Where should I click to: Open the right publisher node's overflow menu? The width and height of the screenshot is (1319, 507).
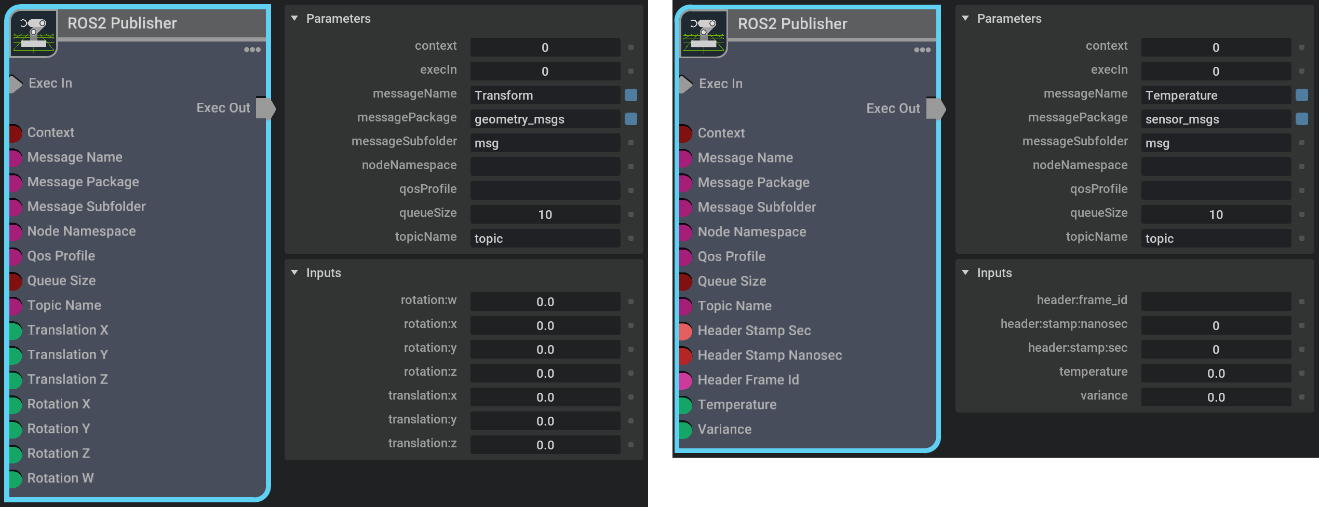pyautogui.click(x=922, y=49)
